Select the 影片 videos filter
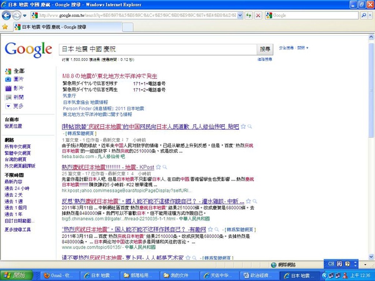 point(19,88)
